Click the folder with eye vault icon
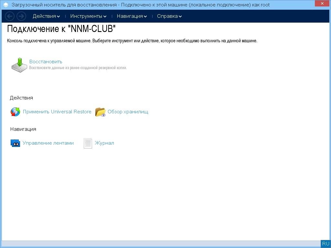Image resolution: width=331 pixels, height=248 pixels. pos(101,112)
